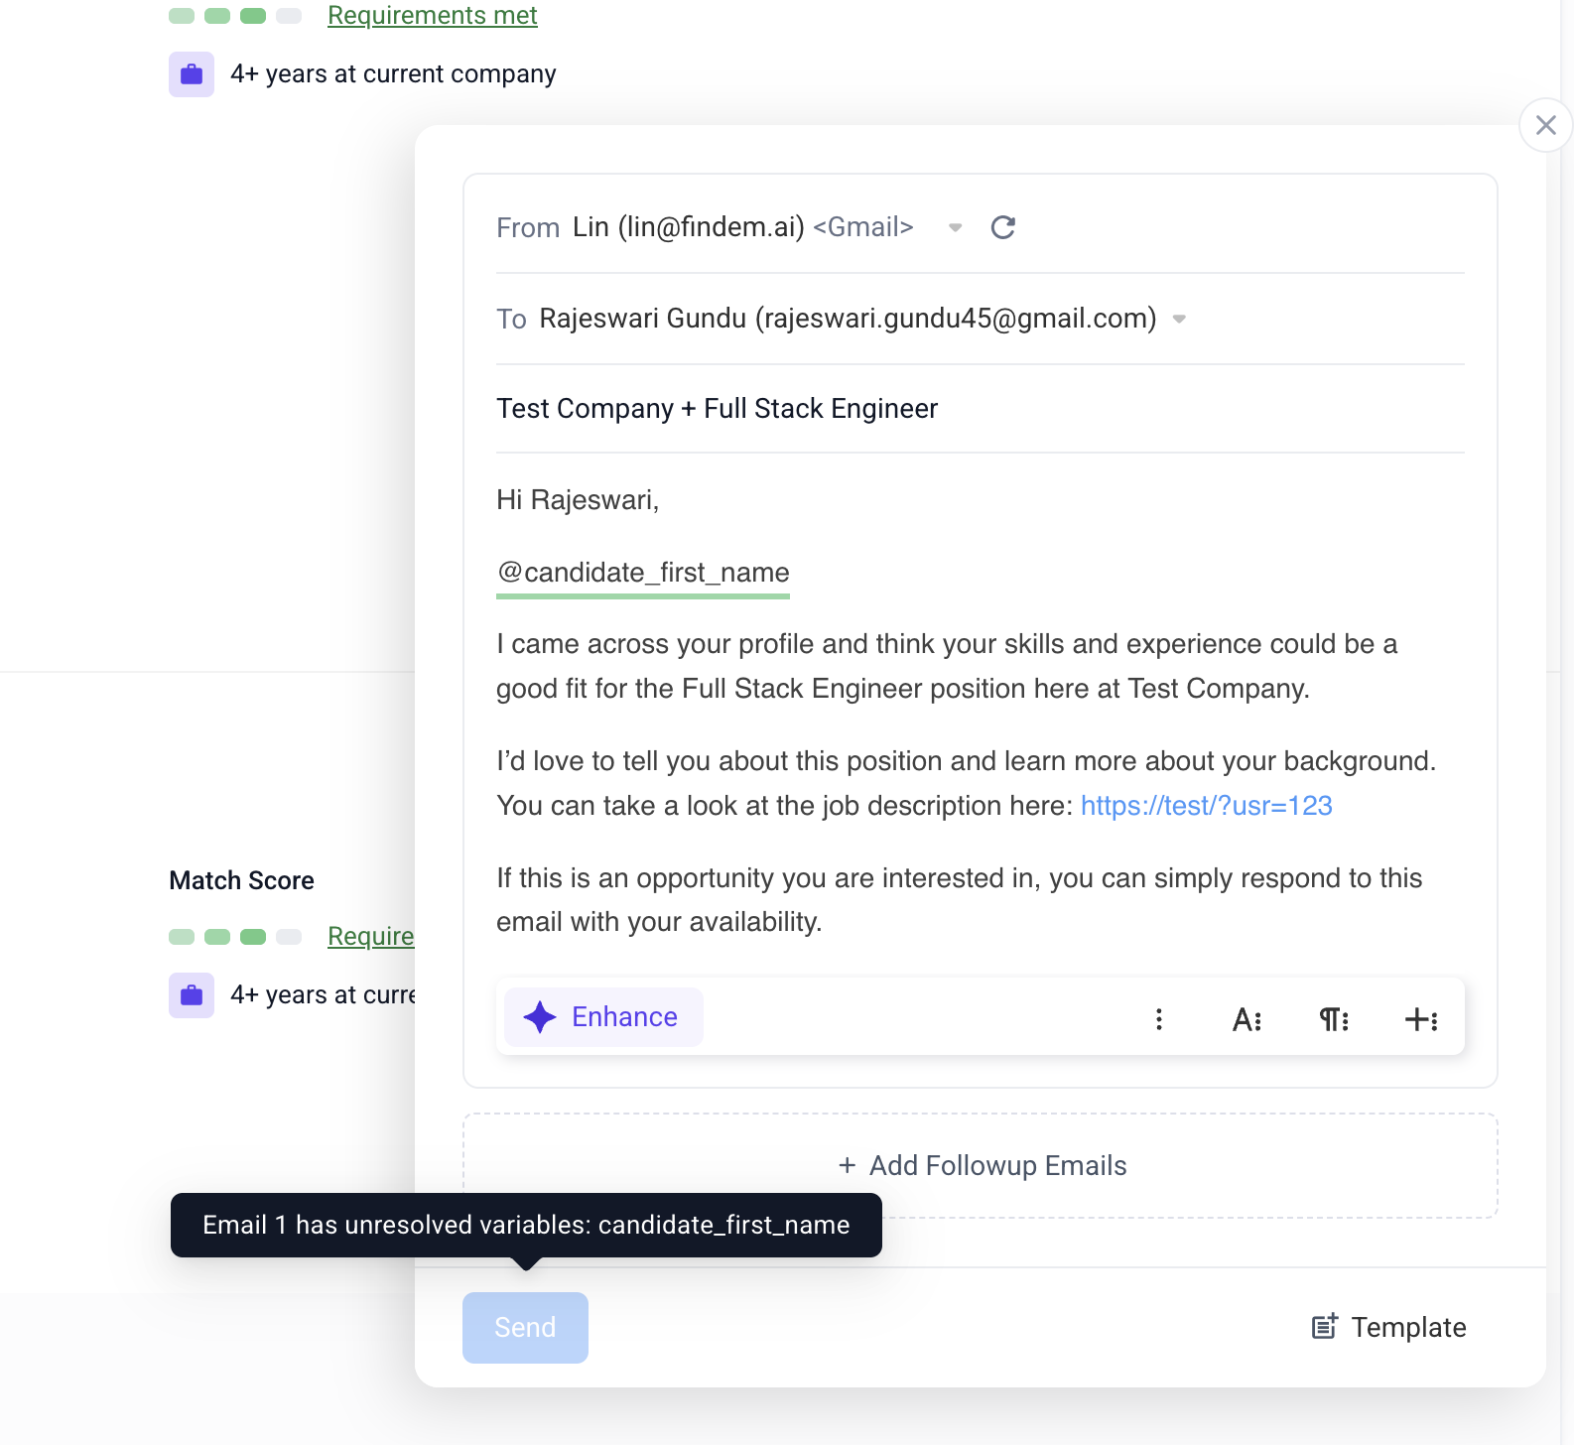This screenshot has height=1445, width=1574.
Task: Open the top Requirements met link
Action: [433, 16]
